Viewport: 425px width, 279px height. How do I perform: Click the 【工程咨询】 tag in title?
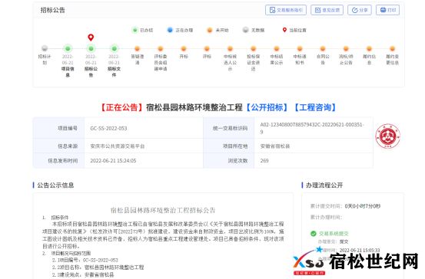pyautogui.click(x=315, y=107)
